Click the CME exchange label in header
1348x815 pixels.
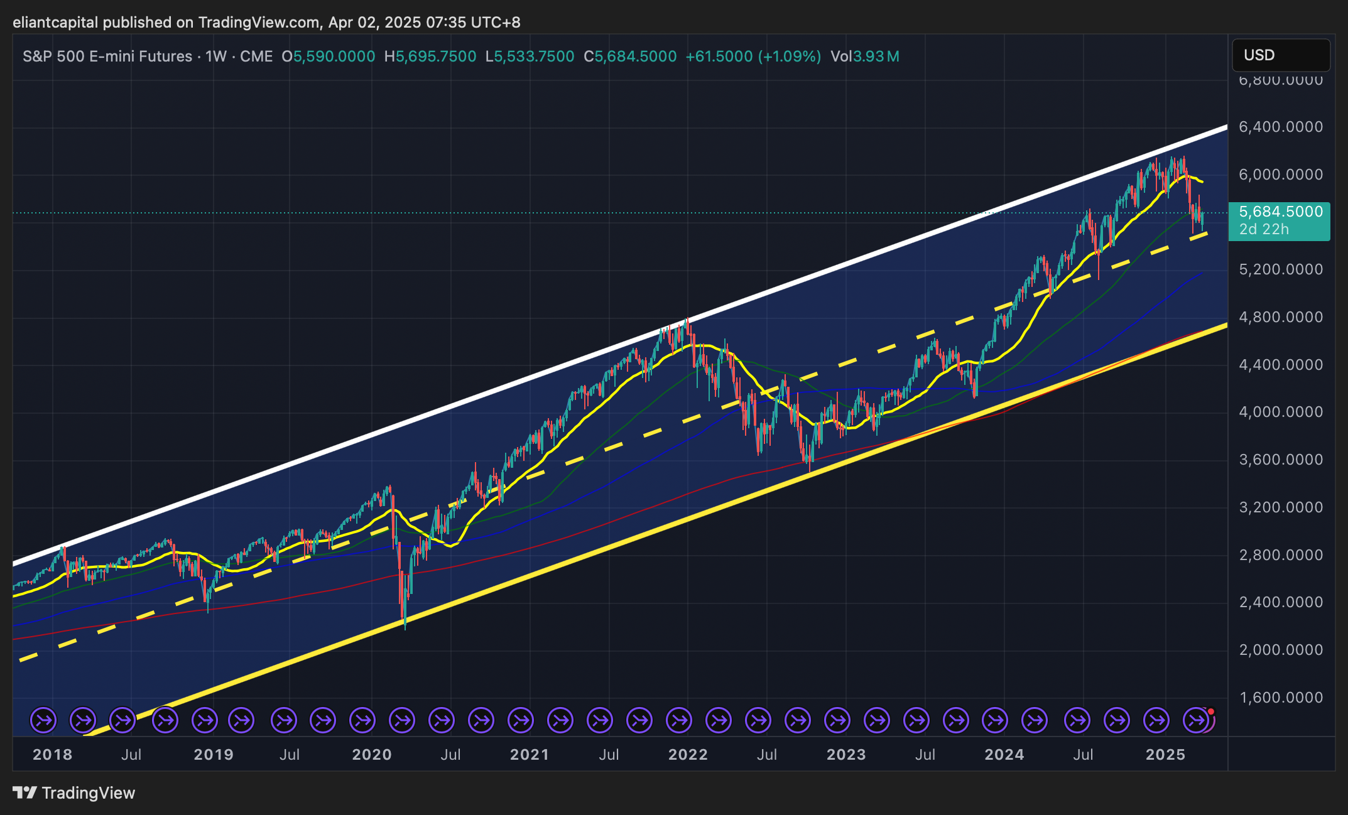tap(256, 57)
